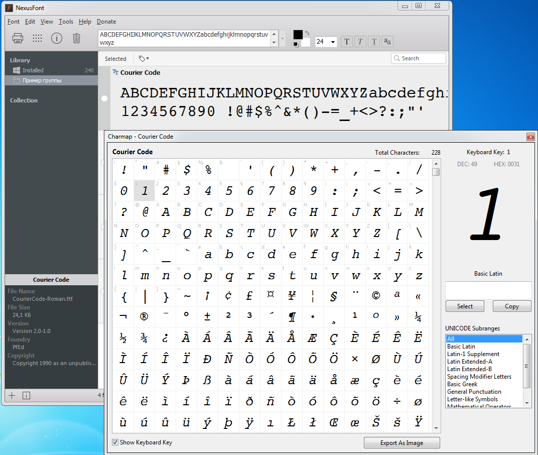Click the Select button in Charmap
The height and width of the screenshot is (455, 538).
coord(465,306)
